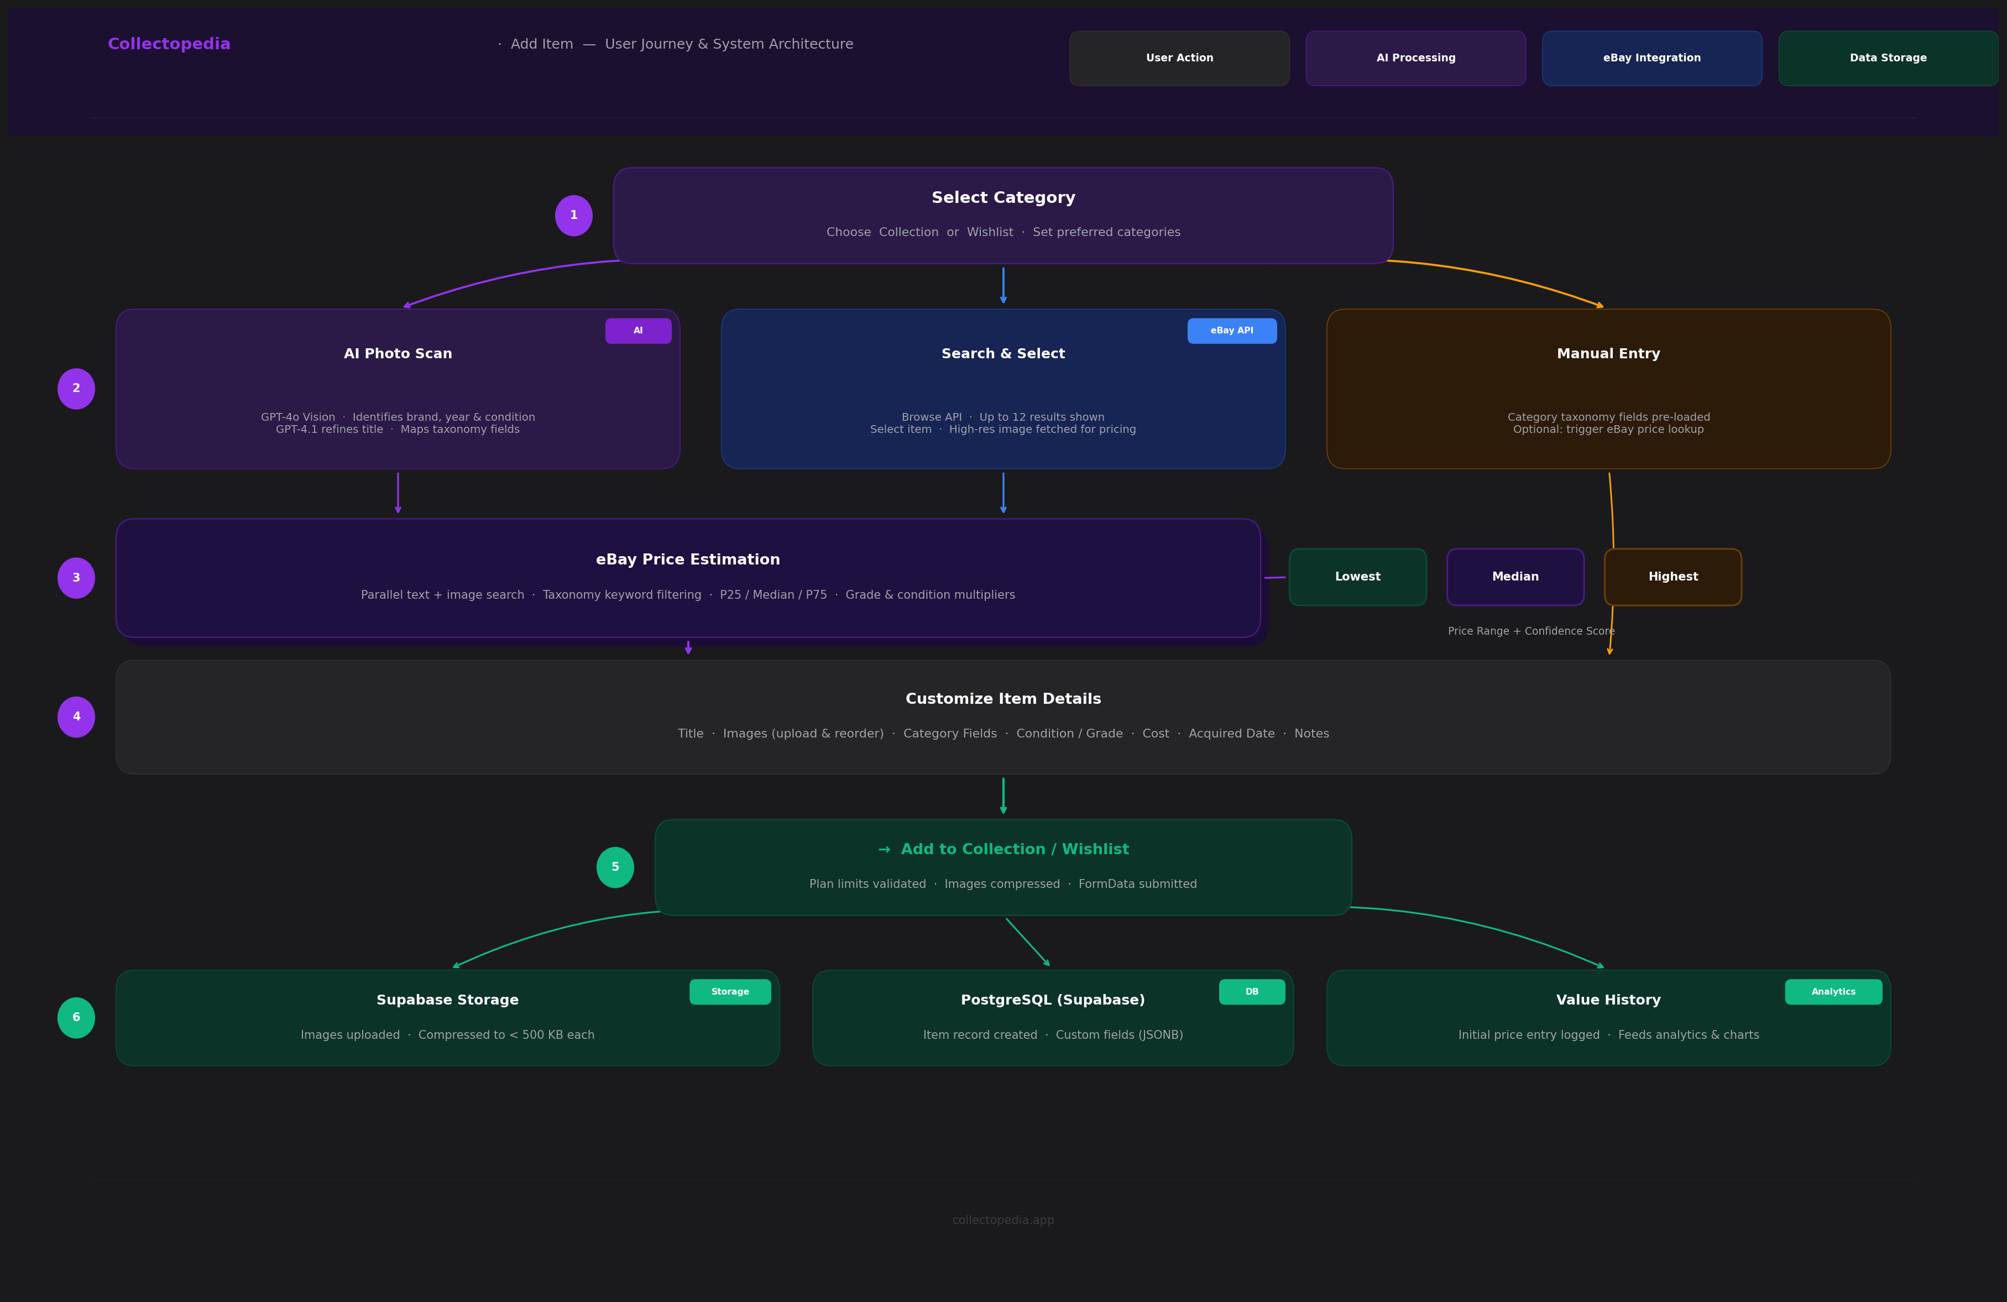Expand the Manual Entry node details
This screenshot has height=1302, width=2007.
click(1608, 388)
